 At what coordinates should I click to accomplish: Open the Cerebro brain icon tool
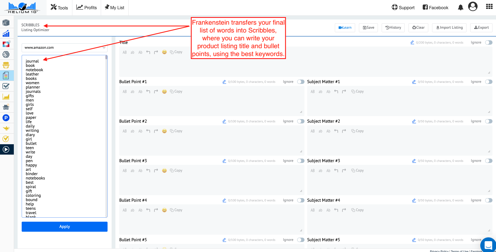(6, 55)
